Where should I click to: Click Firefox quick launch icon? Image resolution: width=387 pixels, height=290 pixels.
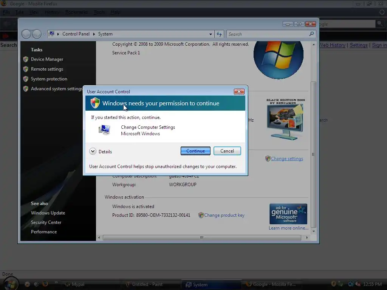point(45,284)
